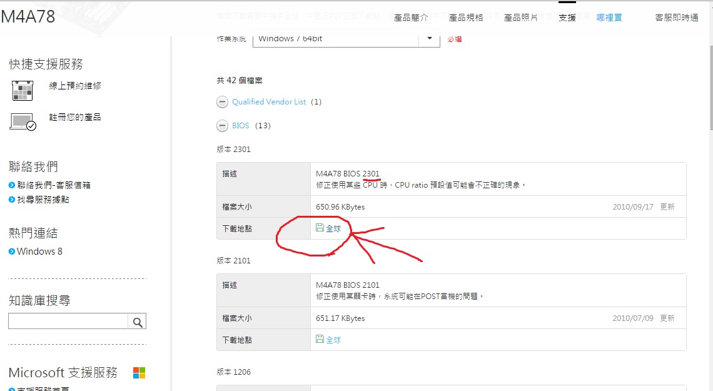
Task: Open the 產品照片 tab
Action: pos(520,18)
